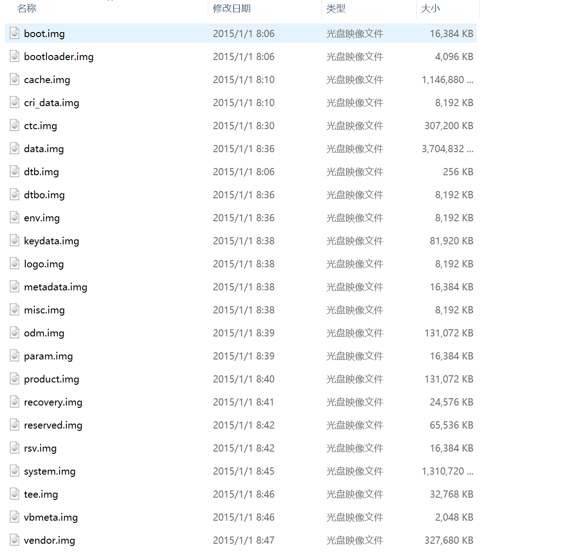
Task: Select the bootloader.img file name
Action: pos(59,57)
